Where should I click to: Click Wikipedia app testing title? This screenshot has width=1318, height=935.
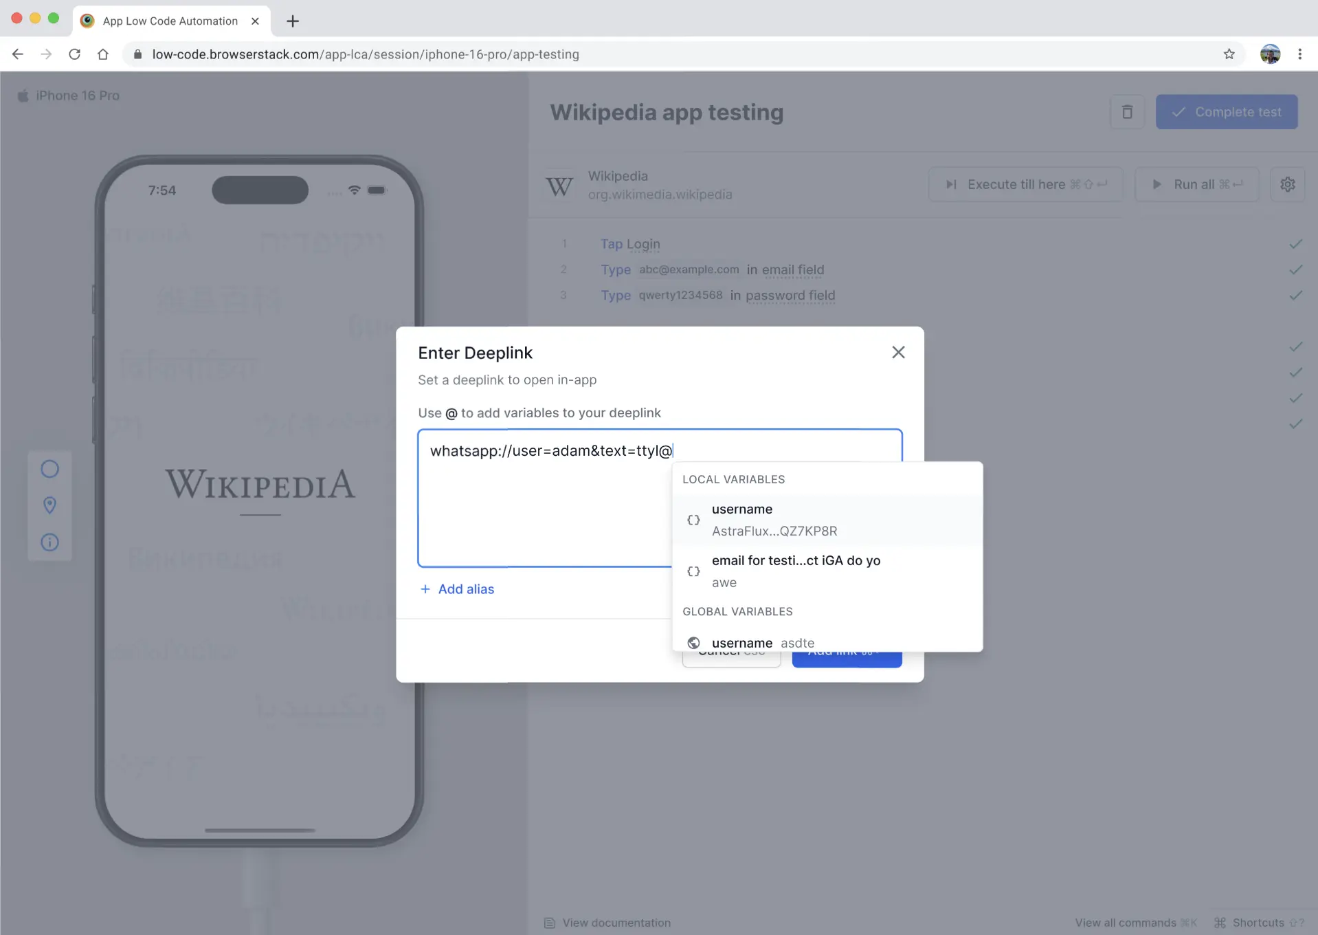667,112
